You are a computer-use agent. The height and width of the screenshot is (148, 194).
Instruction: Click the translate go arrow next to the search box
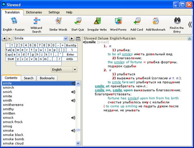(x=72, y=38)
